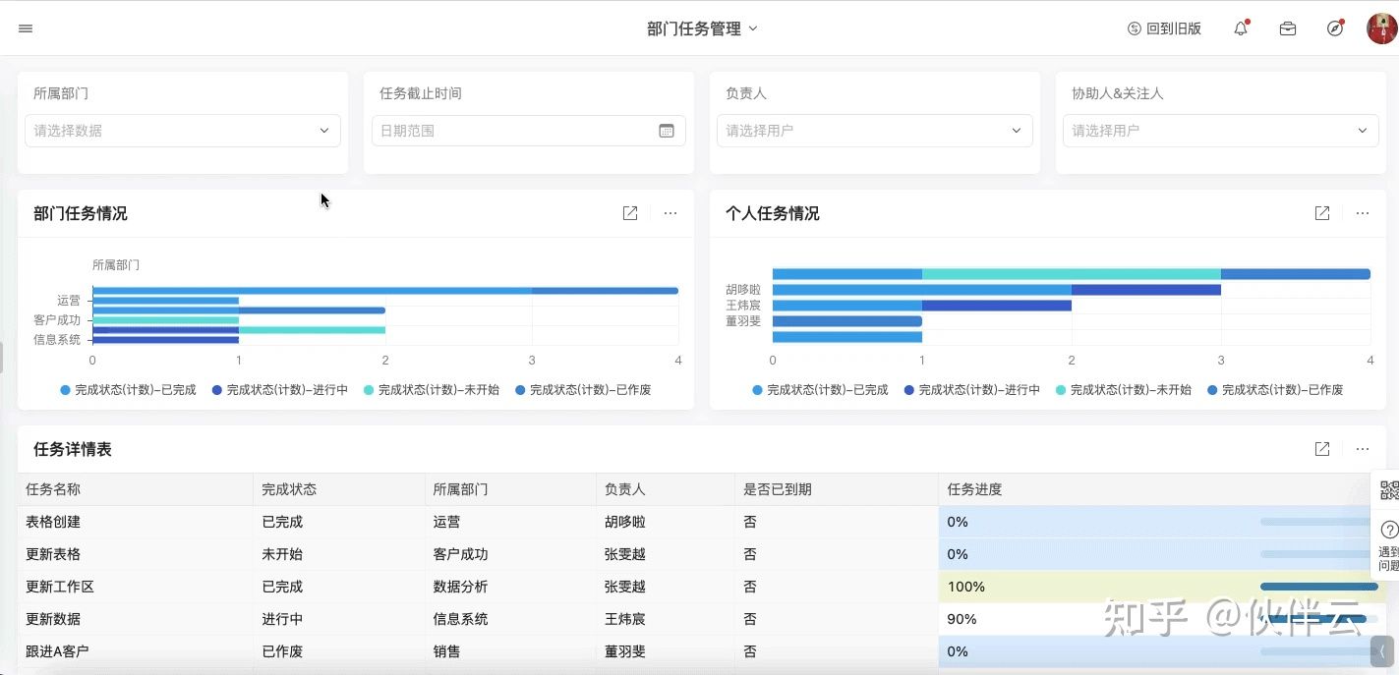Open the 部门任务管理 title menu
Image resolution: width=1399 pixels, height=675 pixels.
click(702, 28)
